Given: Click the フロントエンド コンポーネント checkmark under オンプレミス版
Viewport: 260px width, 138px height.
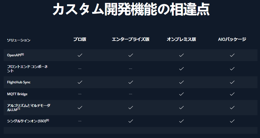Looking at the screenshot, I should [181, 69].
